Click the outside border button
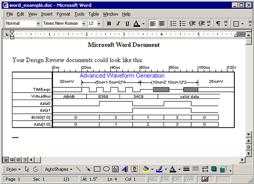The image size is (254, 184). (236, 24)
